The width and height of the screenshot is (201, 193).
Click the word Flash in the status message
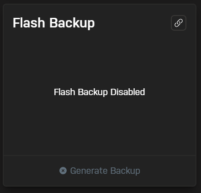pos(64,92)
